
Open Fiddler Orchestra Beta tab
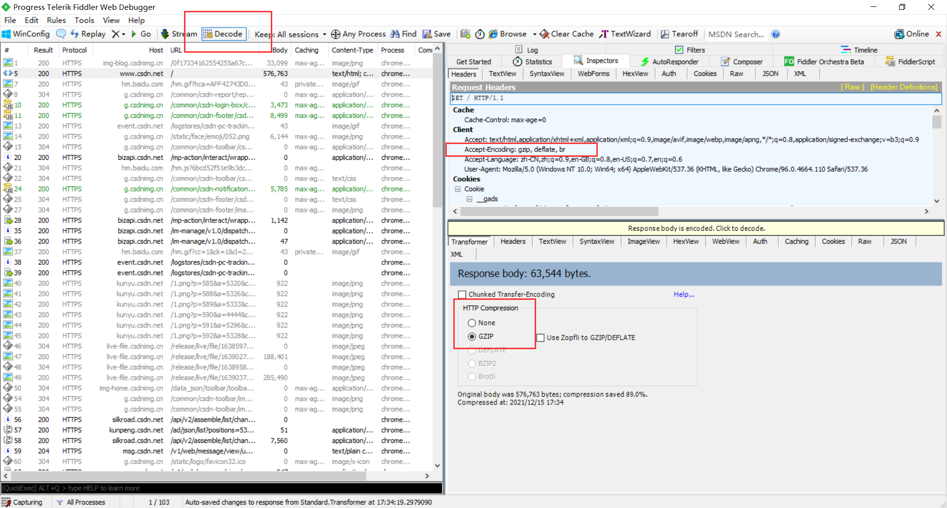point(824,62)
